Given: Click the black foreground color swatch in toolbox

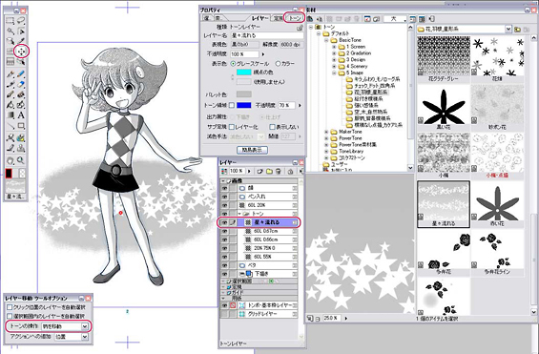Looking at the screenshot, I should [9, 174].
